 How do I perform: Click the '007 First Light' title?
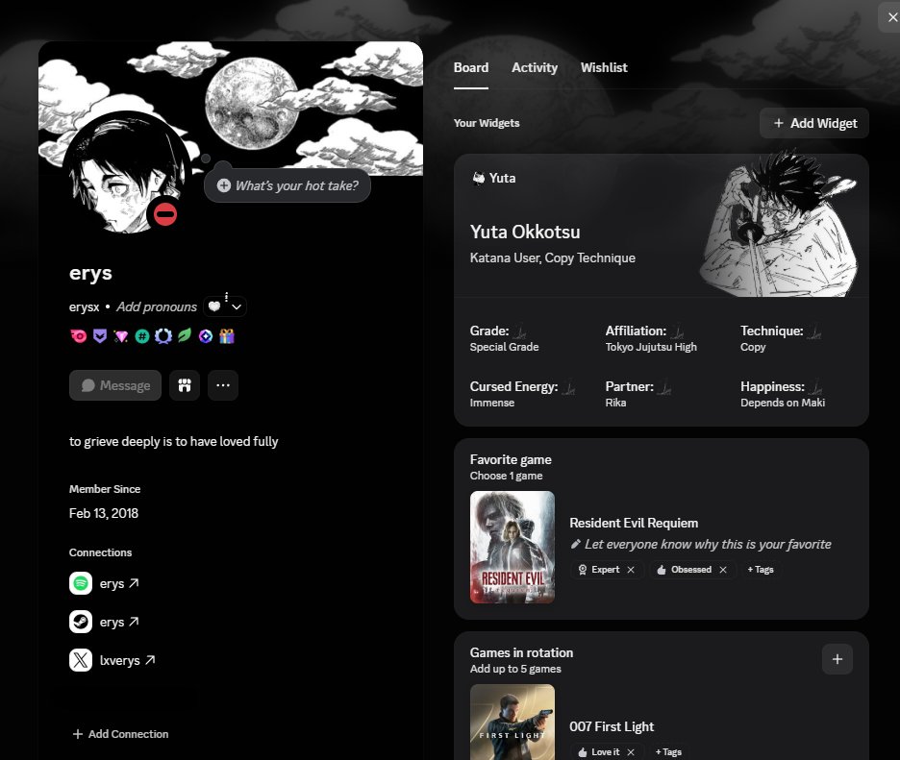coord(612,726)
